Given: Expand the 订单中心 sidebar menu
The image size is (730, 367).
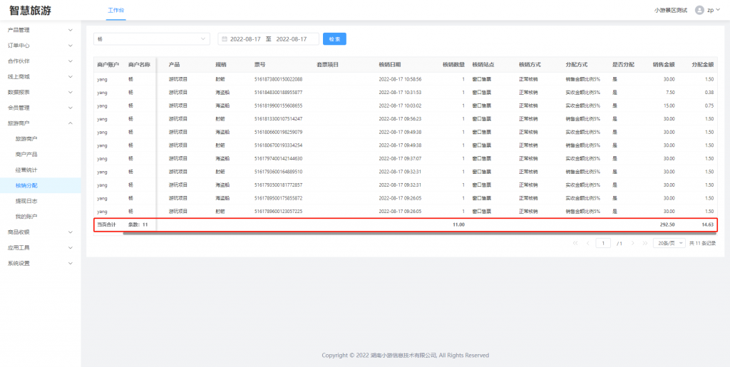Looking at the screenshot, I should (x=40, y=46).
